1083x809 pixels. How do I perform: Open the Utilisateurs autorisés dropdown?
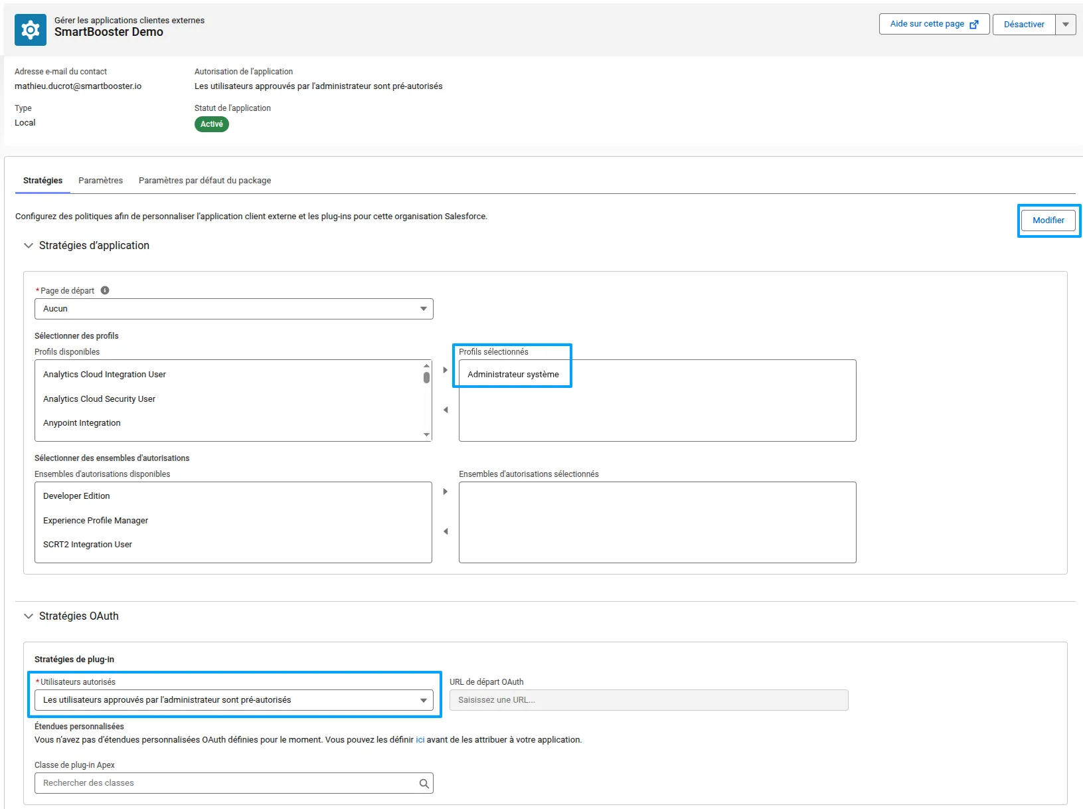234,700
